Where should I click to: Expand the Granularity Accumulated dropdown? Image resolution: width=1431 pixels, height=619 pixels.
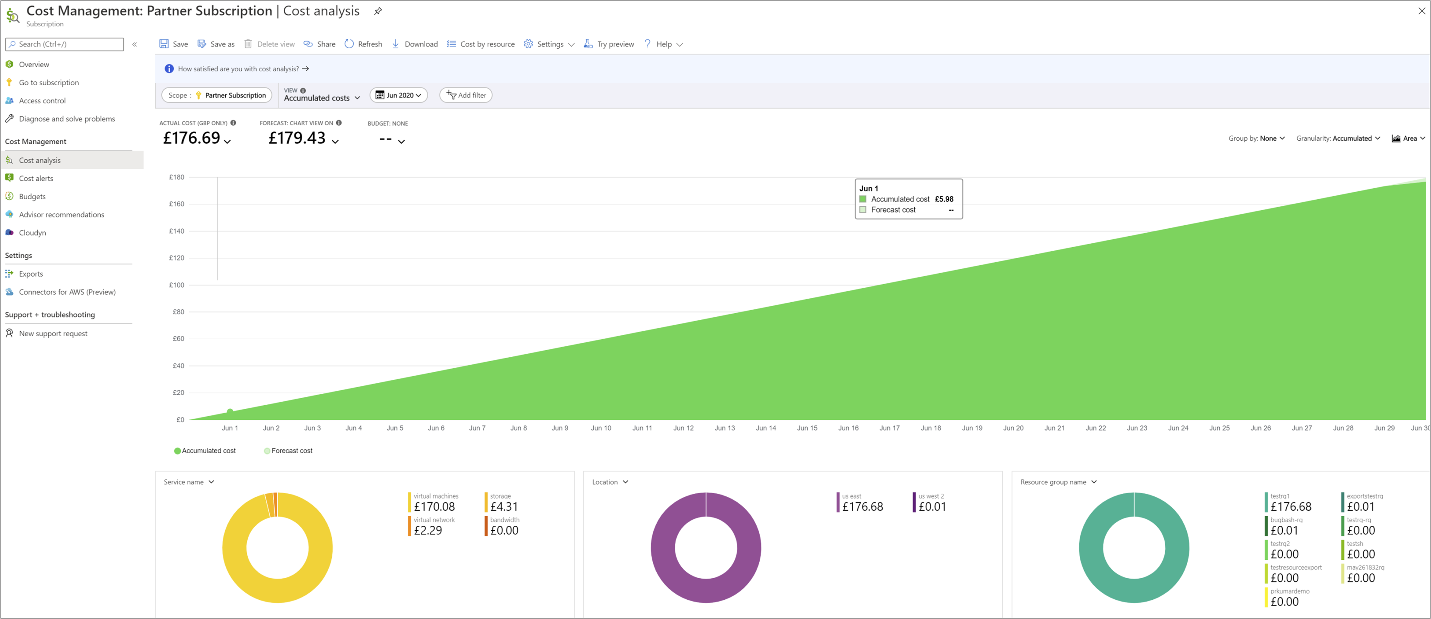(1338, 139)
